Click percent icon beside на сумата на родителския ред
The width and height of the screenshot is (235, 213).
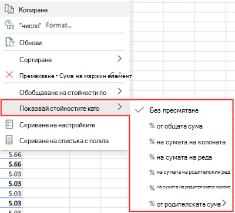coord(152,173)
